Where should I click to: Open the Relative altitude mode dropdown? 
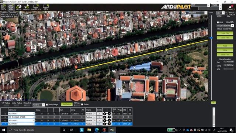pyautogui.click(x=44, y=105)
